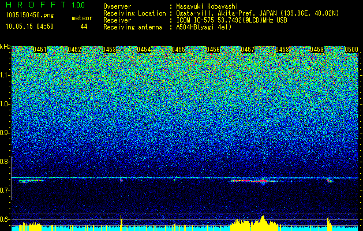Click the receiver ICOM IC-575 line

click(231, 20)
